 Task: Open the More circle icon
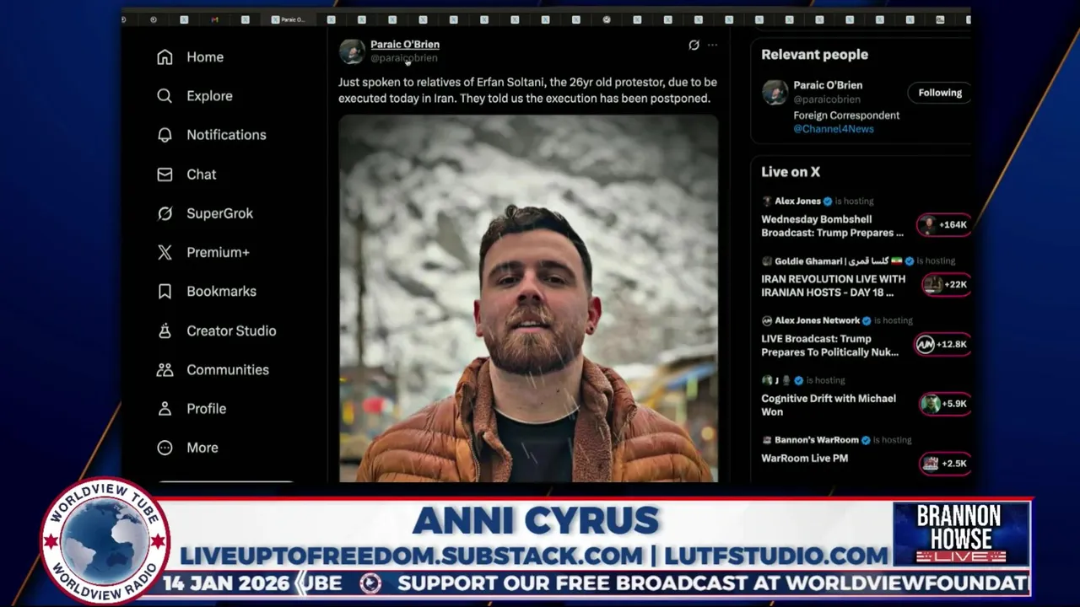[165, 448]
